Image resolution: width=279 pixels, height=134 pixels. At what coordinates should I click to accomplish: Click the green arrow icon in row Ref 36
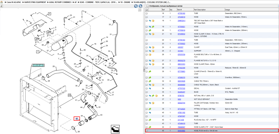[x=153, y=96]
